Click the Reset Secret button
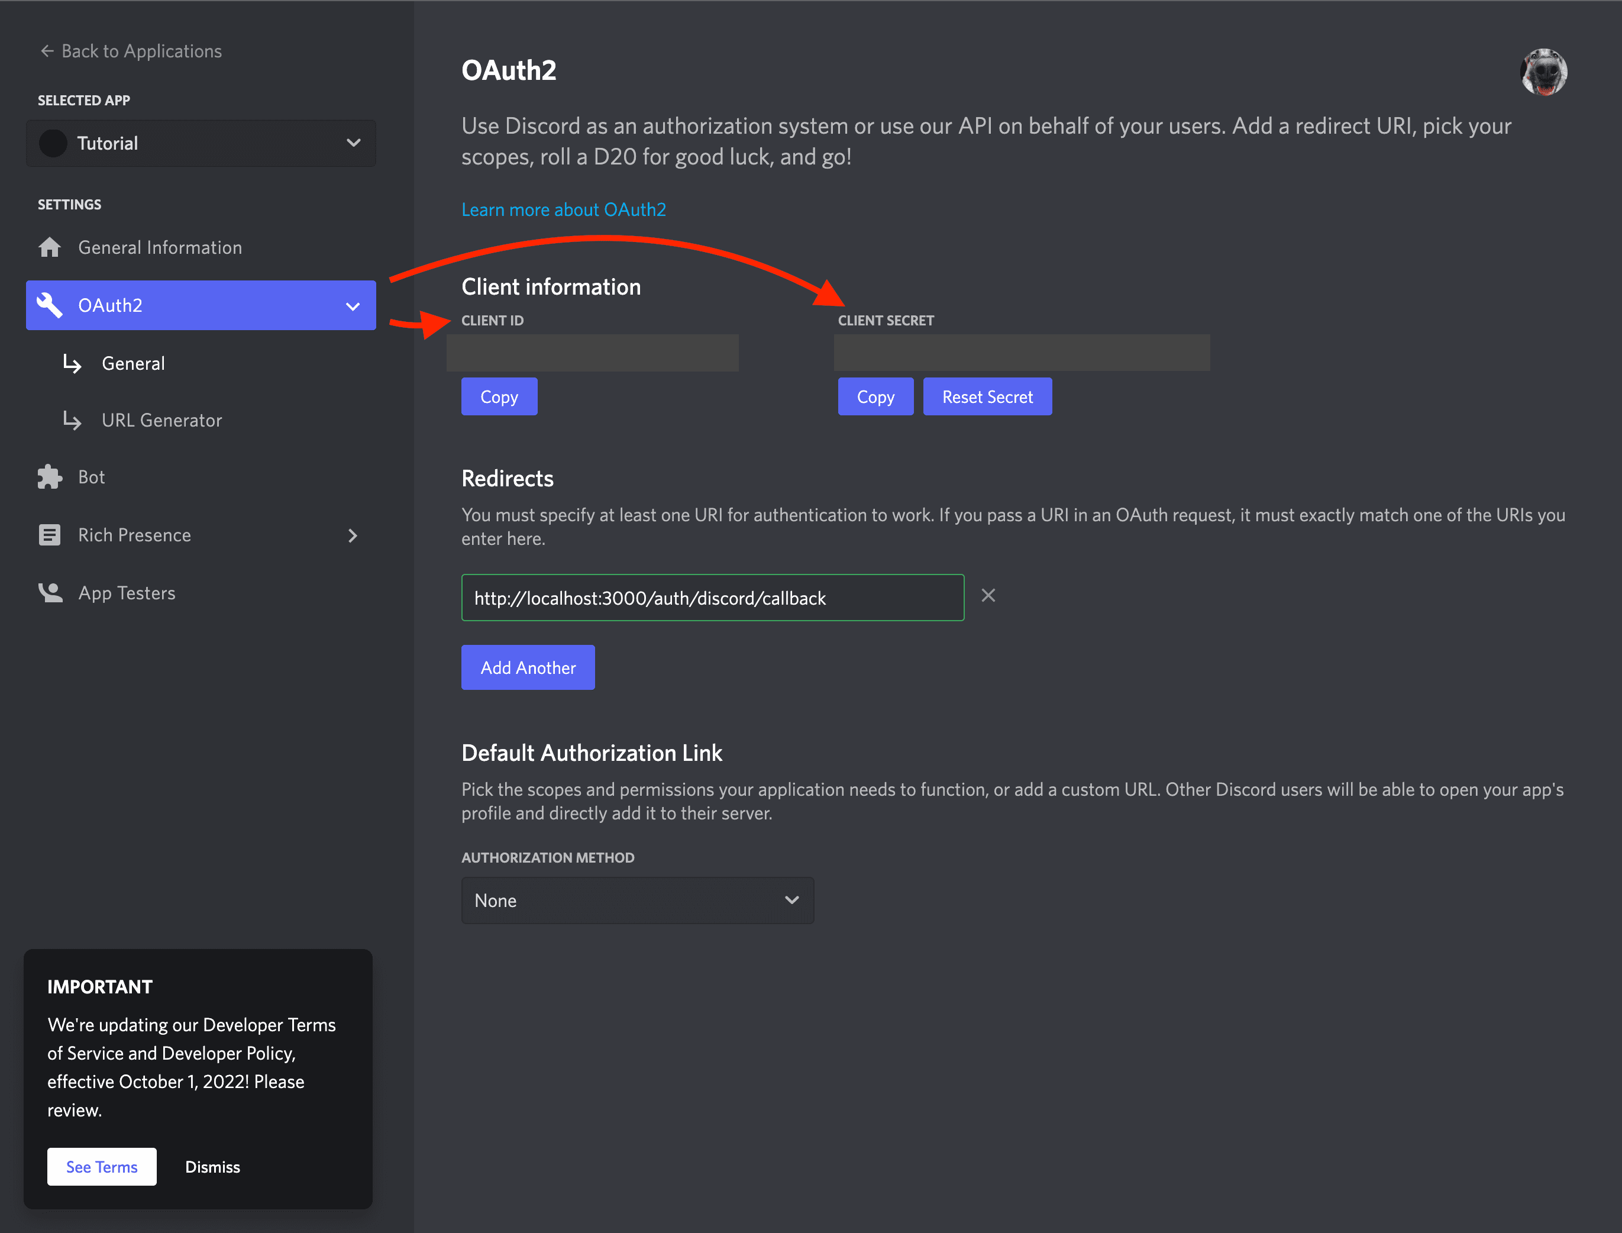The image size is (1622, 1233). click(x=987, y=397)
